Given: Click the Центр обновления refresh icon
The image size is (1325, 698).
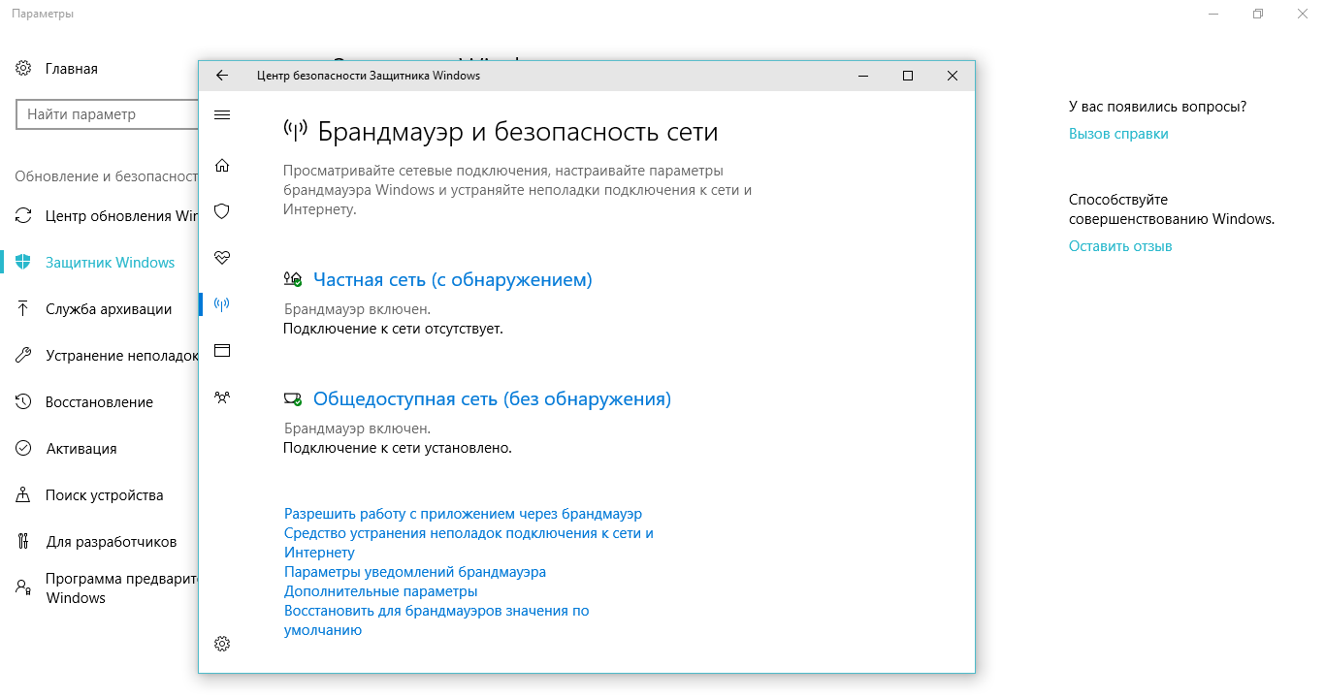Looking at the screenshot, I should pos(23,215).
